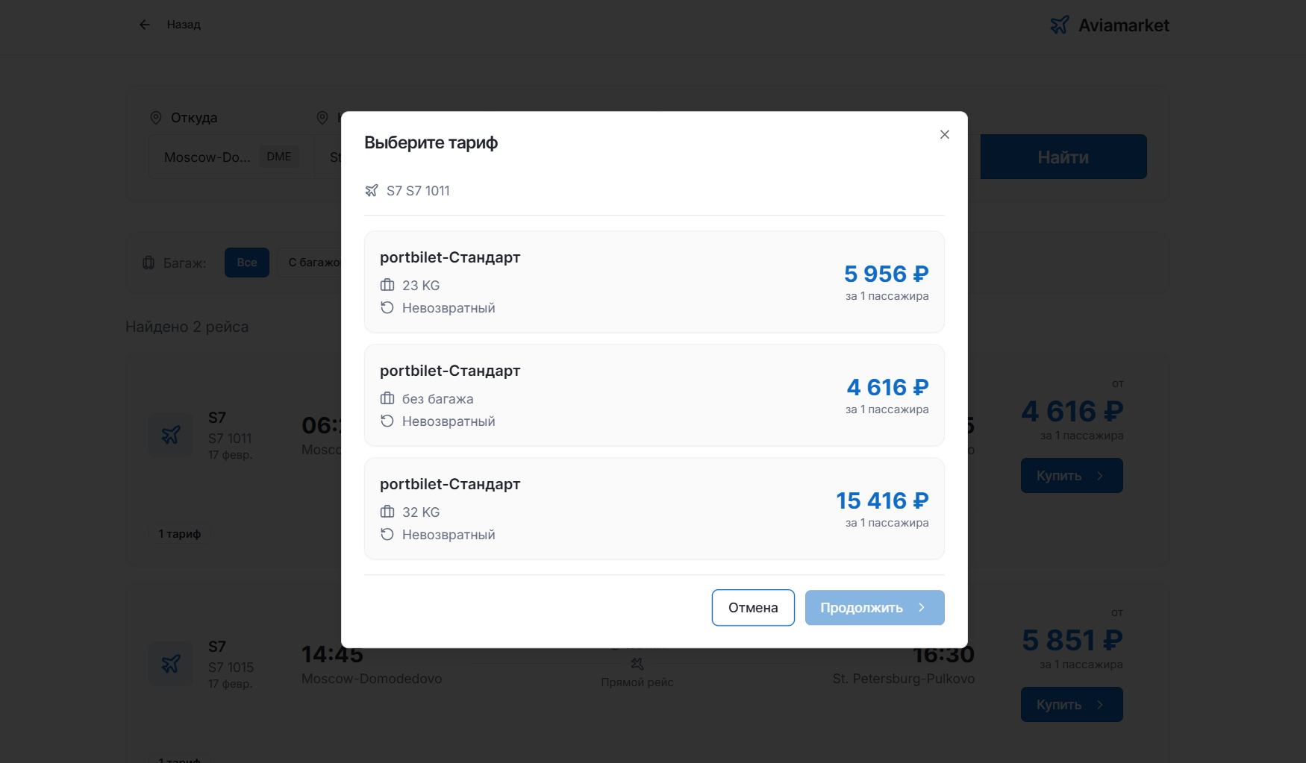
Task: Click the refund icon on the 32 KG tariff
Action: point(387,535)
